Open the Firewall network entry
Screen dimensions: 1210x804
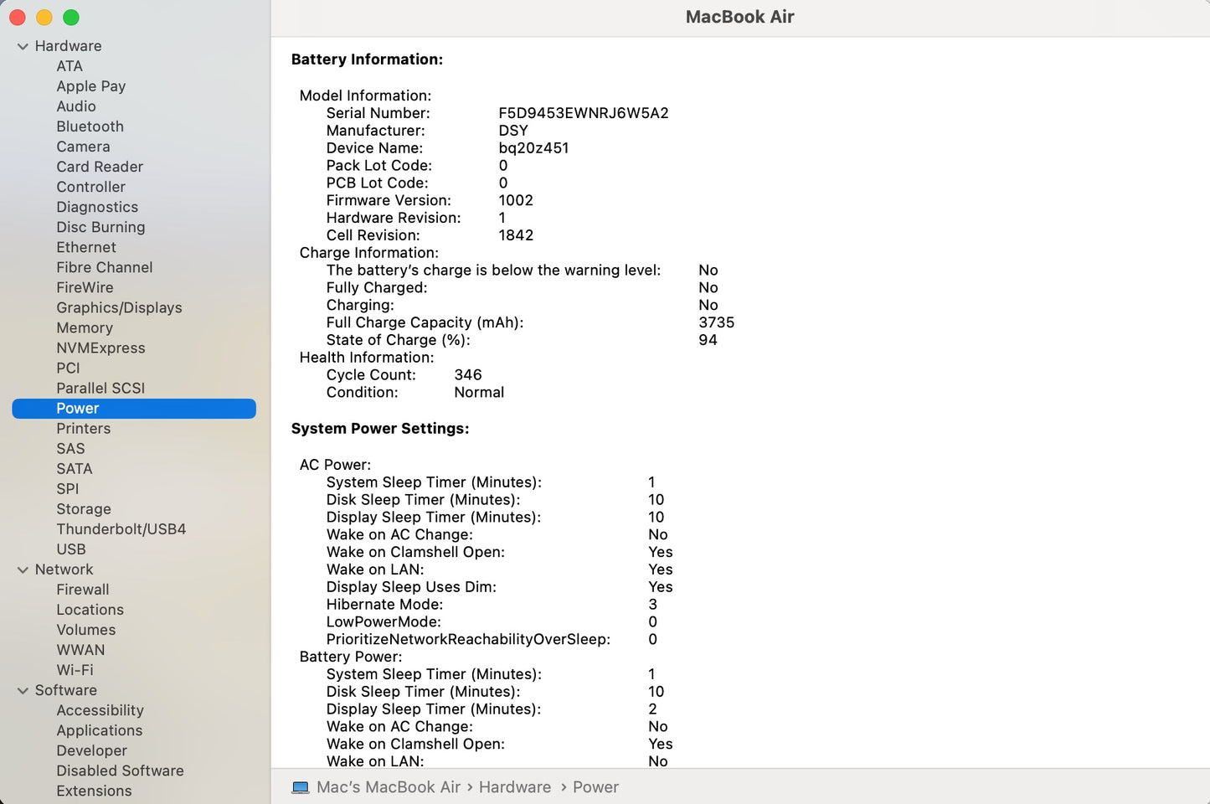(82, 590)
